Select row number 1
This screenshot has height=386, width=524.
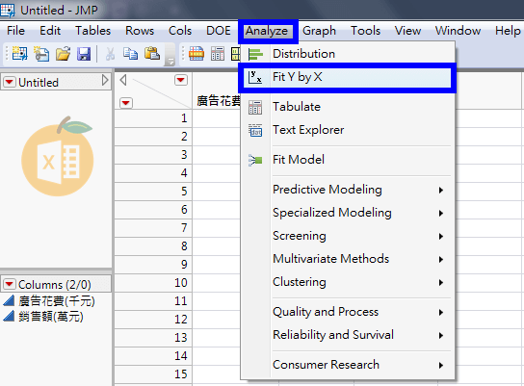(x=153, y=118)
